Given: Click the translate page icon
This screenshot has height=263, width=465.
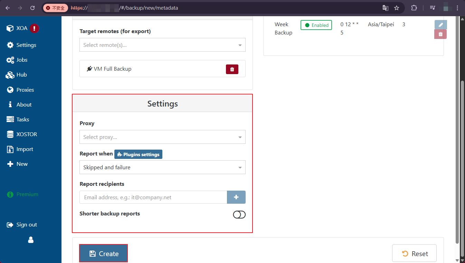Looking at the screenshot, I should click(385, 8).
